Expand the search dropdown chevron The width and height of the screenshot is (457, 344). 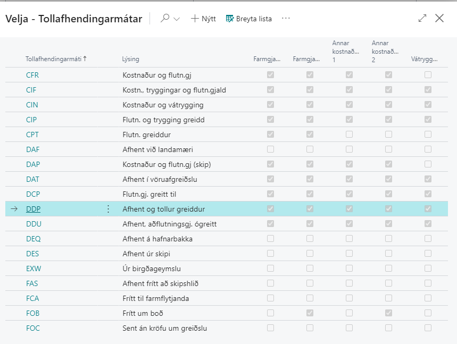(177, 19)
